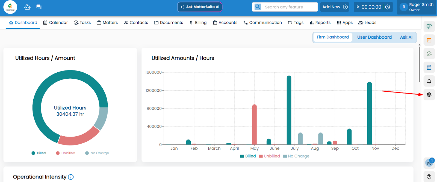Open the calendar icon in right sidebar
437x182 pixels.
pos(429,67)
